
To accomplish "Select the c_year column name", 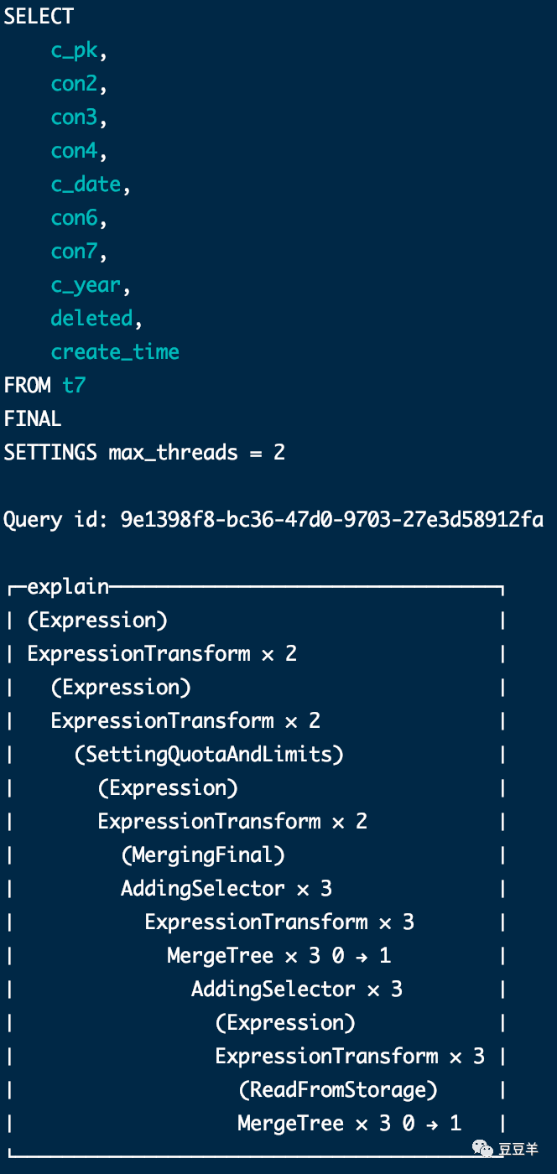I will (x=86, y=285).
